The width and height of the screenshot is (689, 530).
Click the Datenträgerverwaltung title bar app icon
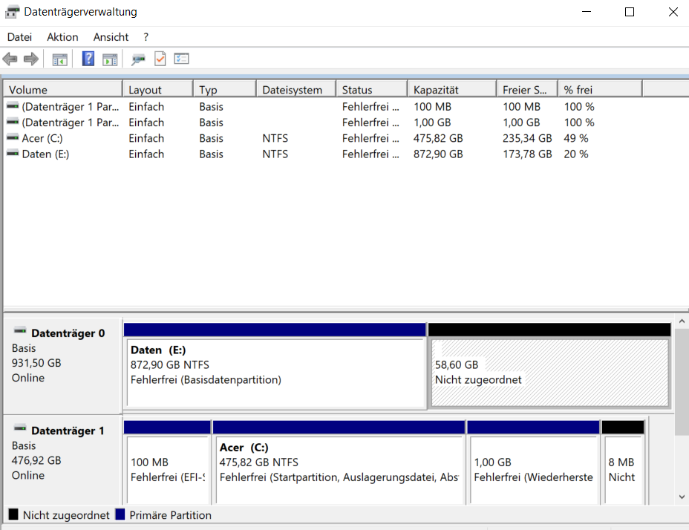[12, 12]
